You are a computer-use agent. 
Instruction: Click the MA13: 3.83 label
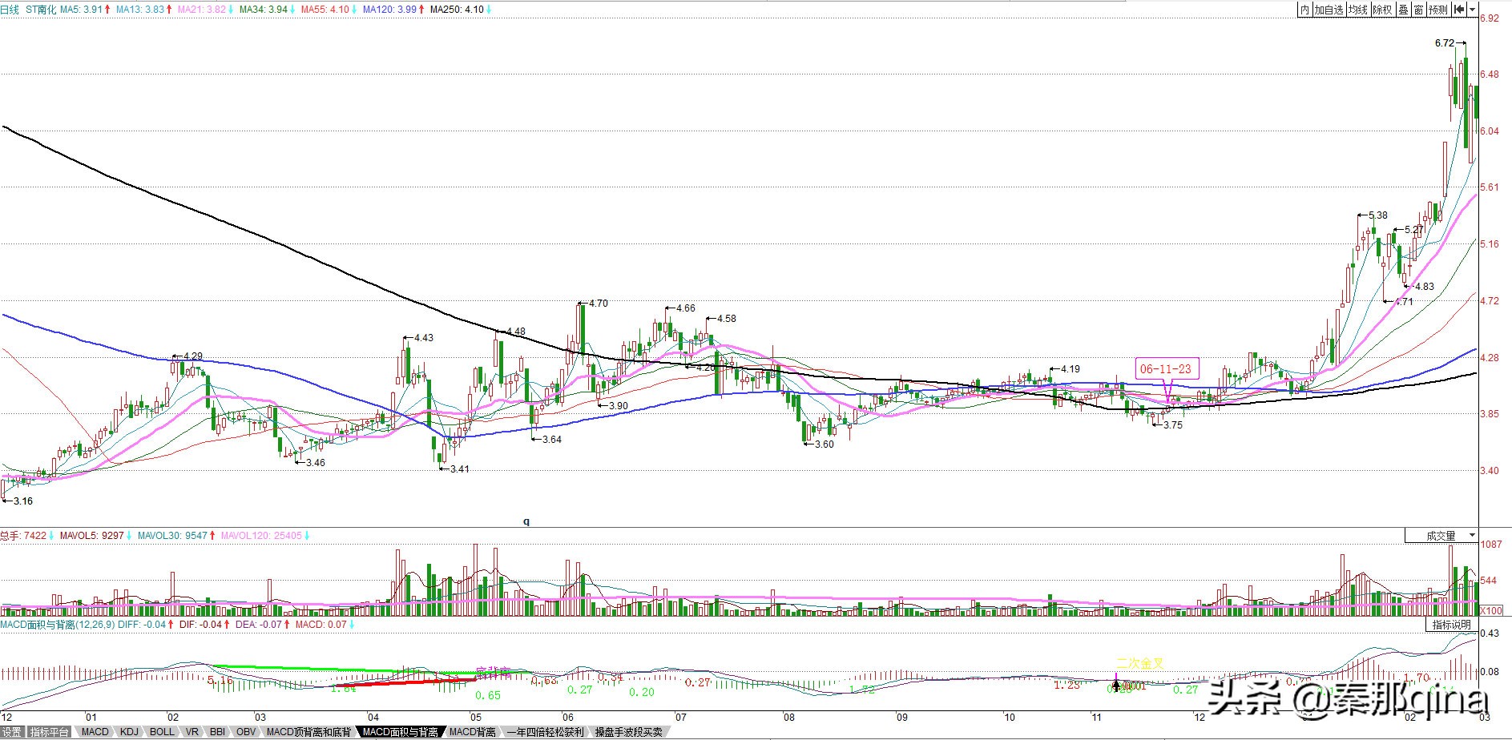click(139, 10)
